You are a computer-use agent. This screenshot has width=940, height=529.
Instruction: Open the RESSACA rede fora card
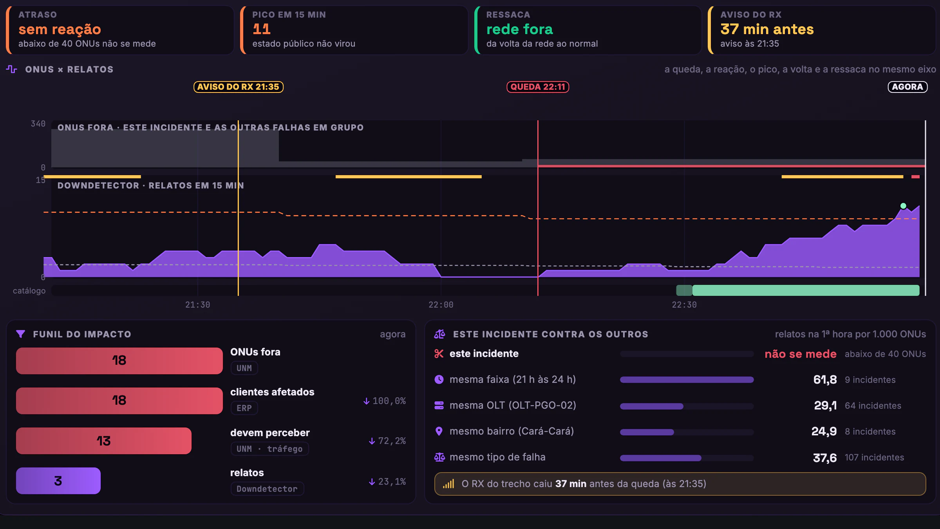[588, 30]
